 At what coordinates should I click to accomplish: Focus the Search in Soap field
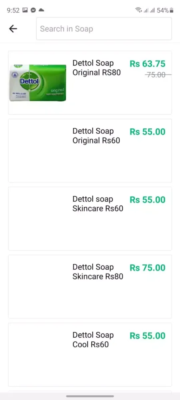click(104, 28)
